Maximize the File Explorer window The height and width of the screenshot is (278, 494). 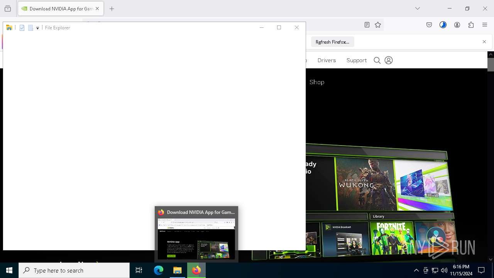[x=279, y=27]
